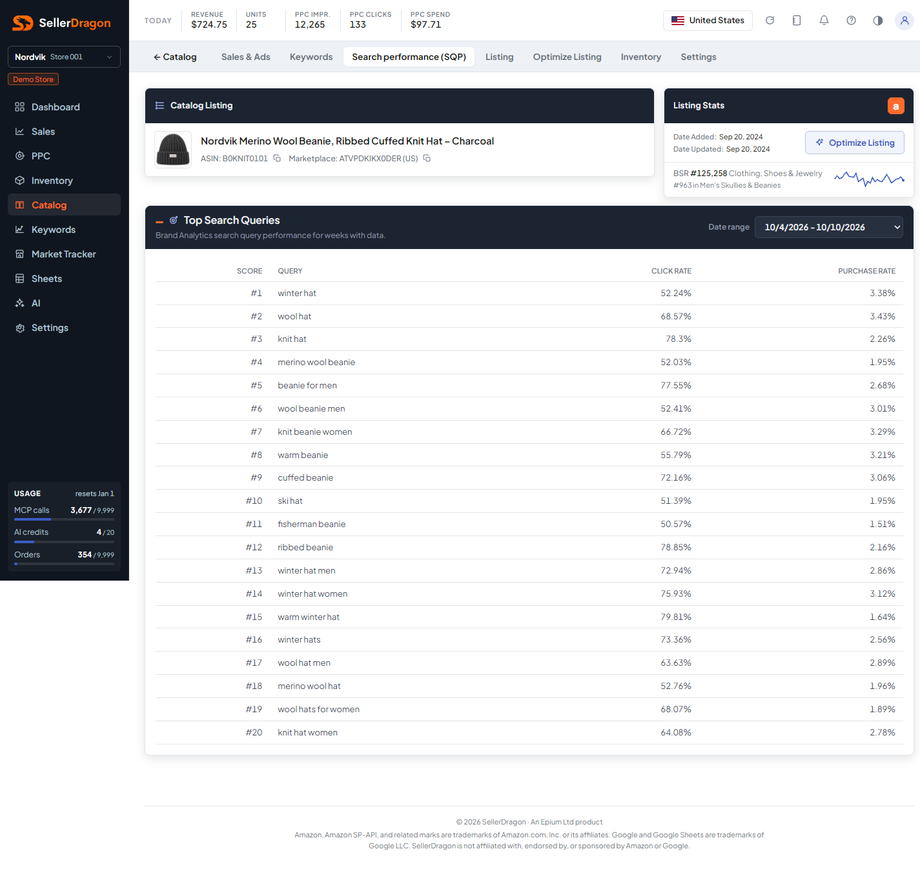Click the beanie product thumbnail

(173, 150)
